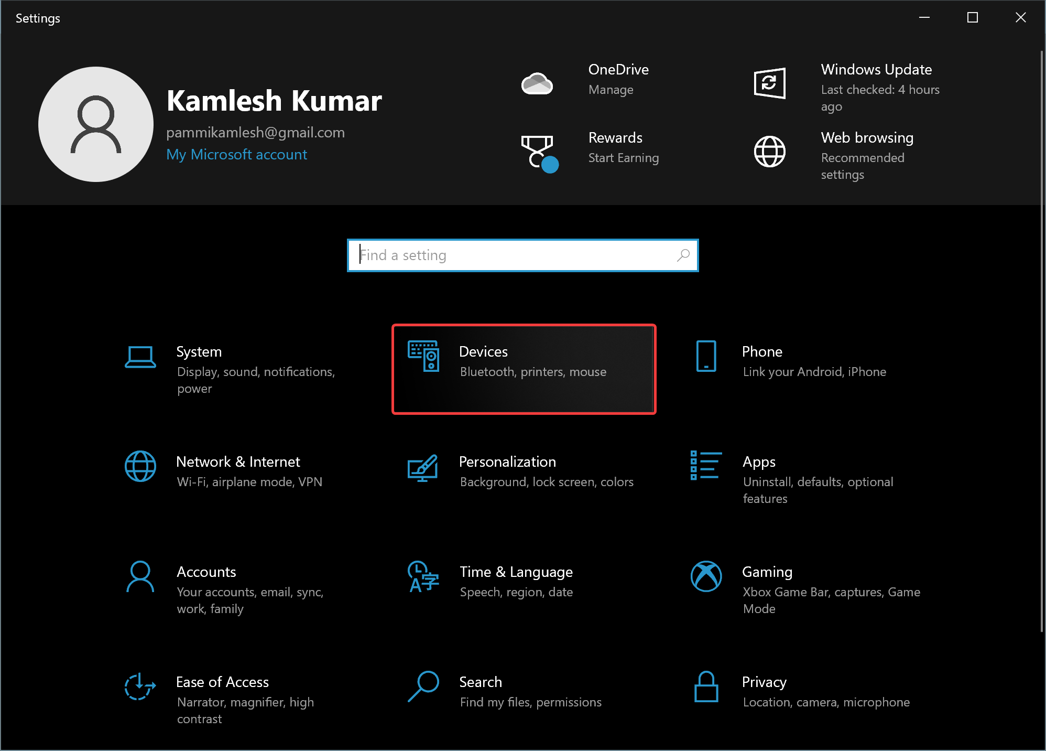Screen dimensions: 1046x751
Task: Open Ease of Access title
Action: (222, 682)
